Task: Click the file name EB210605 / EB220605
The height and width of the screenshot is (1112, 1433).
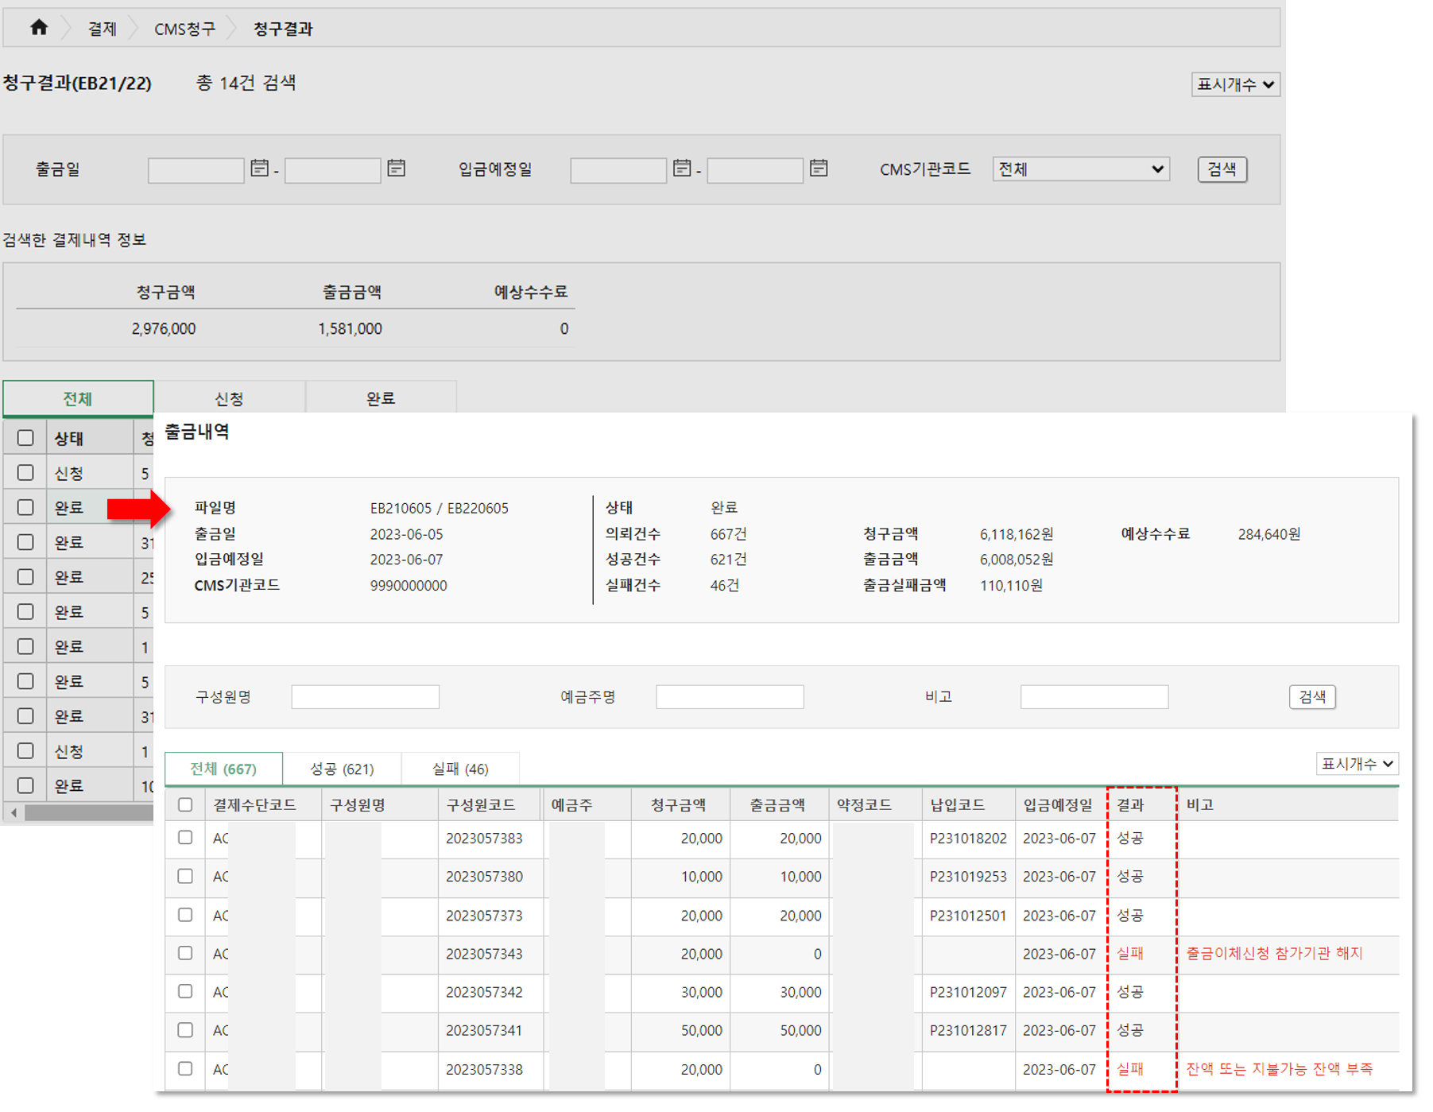Action: (x=439, y=508)
